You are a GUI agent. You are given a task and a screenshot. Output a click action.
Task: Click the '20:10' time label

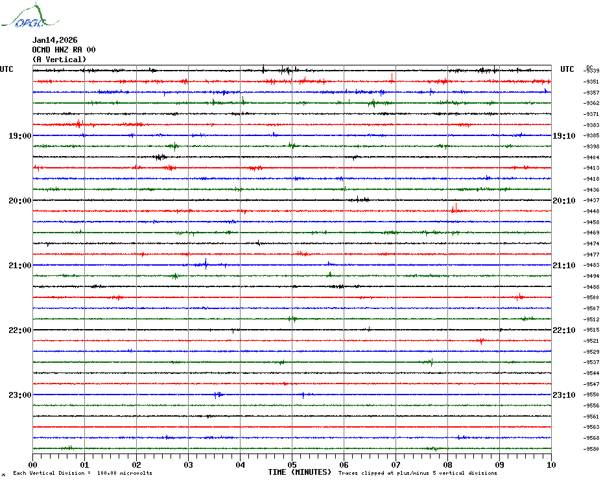pyautogui.click(x=564, y=201)
